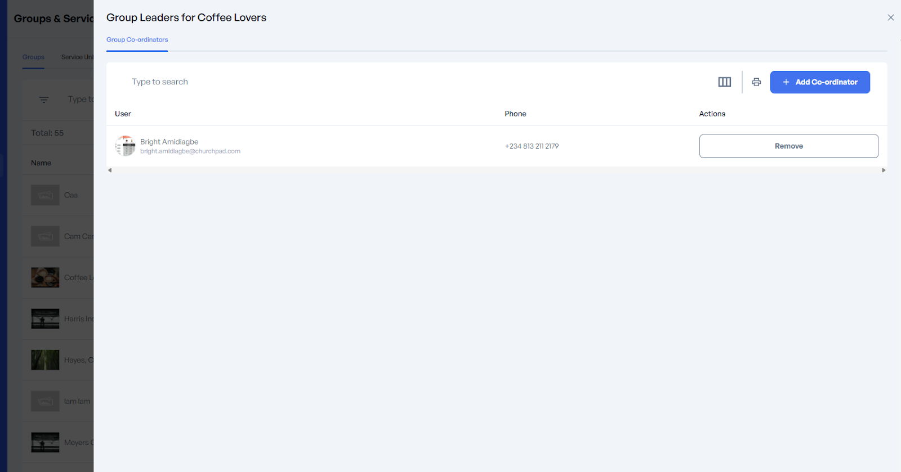Viewport: 901px width, 472px height.
Task: Click Bright Amidiagbe's profile avatar
Action: 125,146
